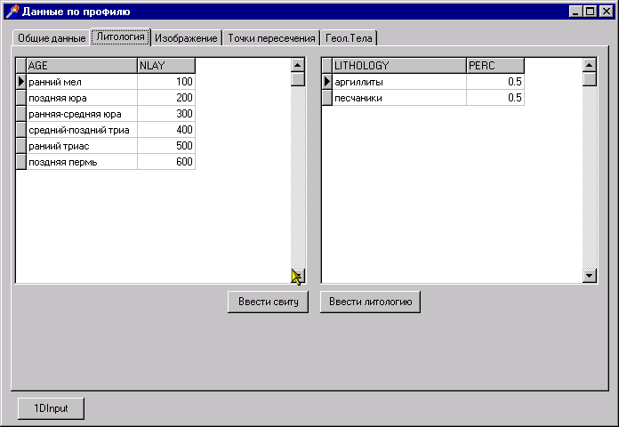619x427 pixels.
Task: Select NLAY cell with value 400
Action: pyautogui.click(x=165, y=130)
